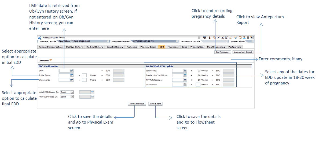Click the Initial Exam Weeks input field

pos(84,75)
